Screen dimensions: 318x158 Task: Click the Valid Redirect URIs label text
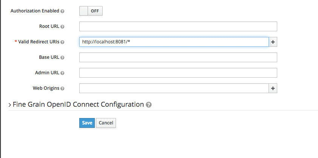39,42
